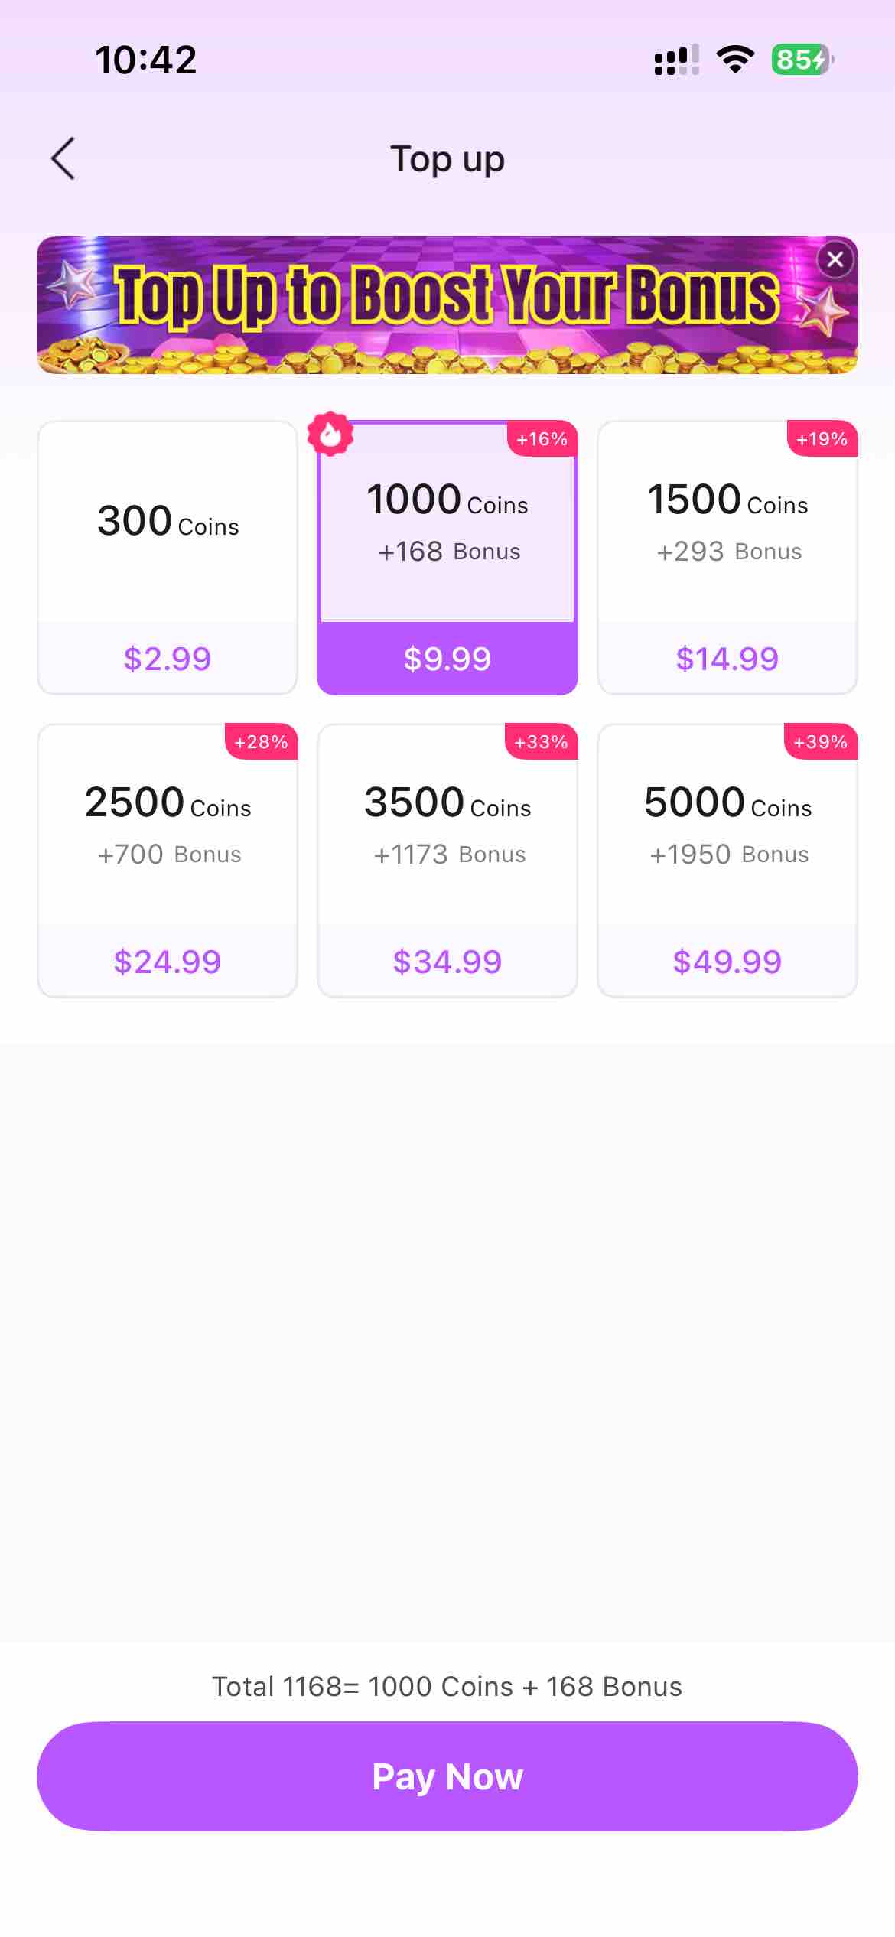Open the Top Up to Boost banner
Viewport: 895px width, 1937px height.
(447, 306)
